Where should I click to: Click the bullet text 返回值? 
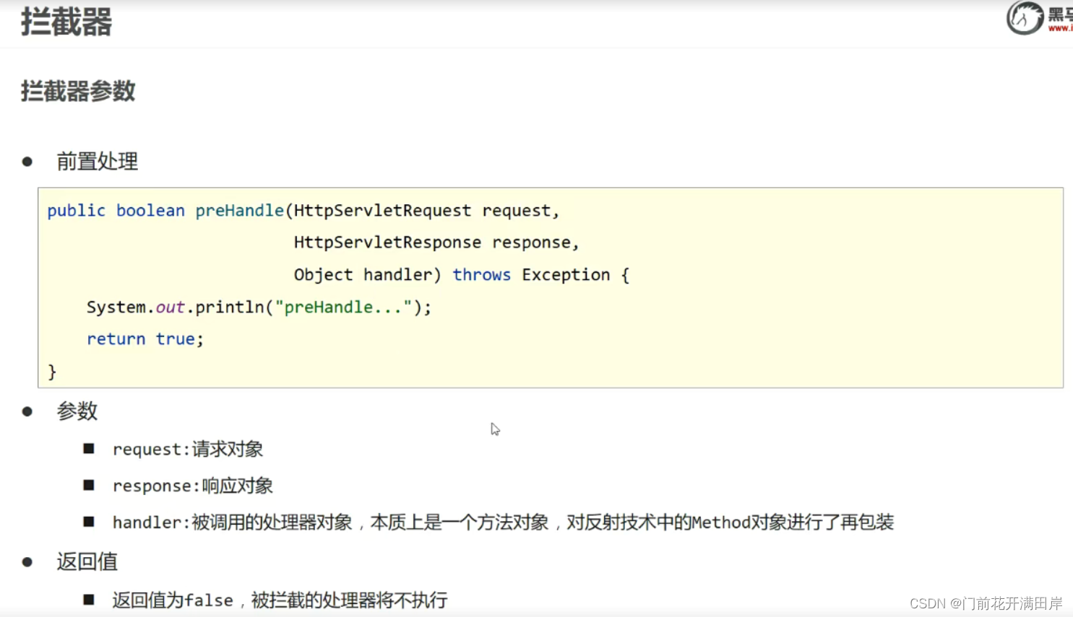click(x=87, y=561)
